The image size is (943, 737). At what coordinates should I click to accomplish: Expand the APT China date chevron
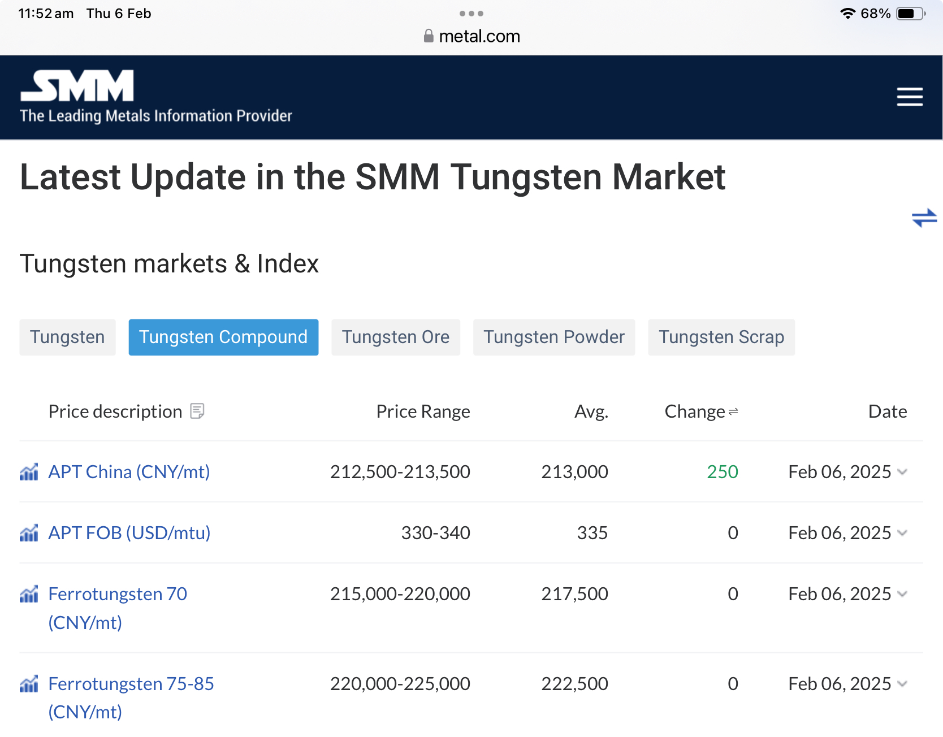[x=902, y=472]
